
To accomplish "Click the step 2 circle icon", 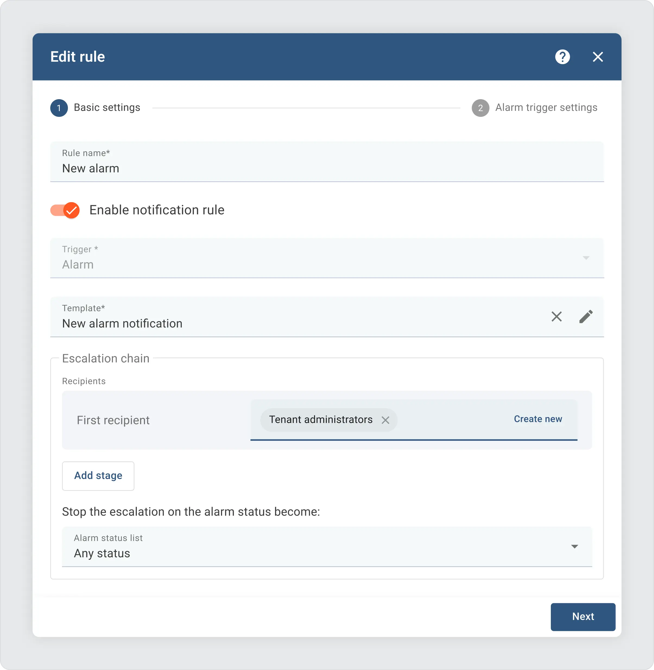I will 480,108.
